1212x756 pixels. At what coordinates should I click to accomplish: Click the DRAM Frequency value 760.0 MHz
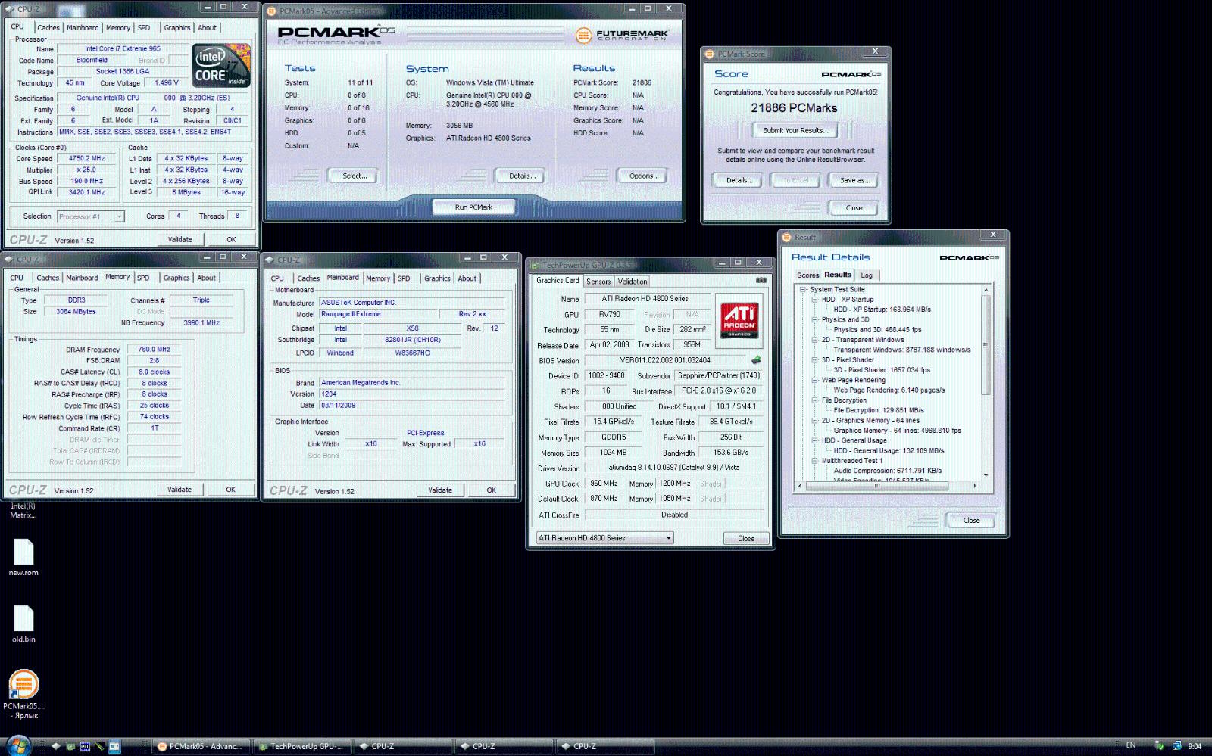click(154, 350)
